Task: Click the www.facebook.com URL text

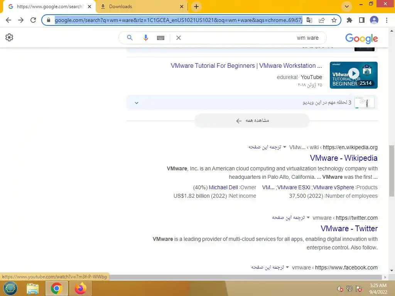Action: click(346, 267)
